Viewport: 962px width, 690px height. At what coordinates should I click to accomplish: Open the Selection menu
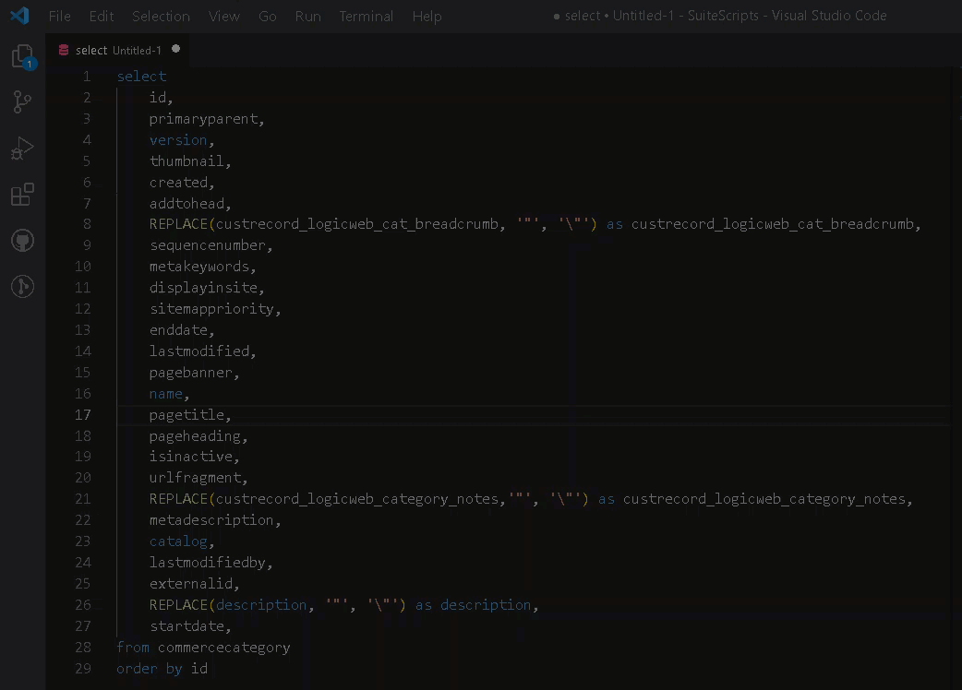[x=161, y=16]
